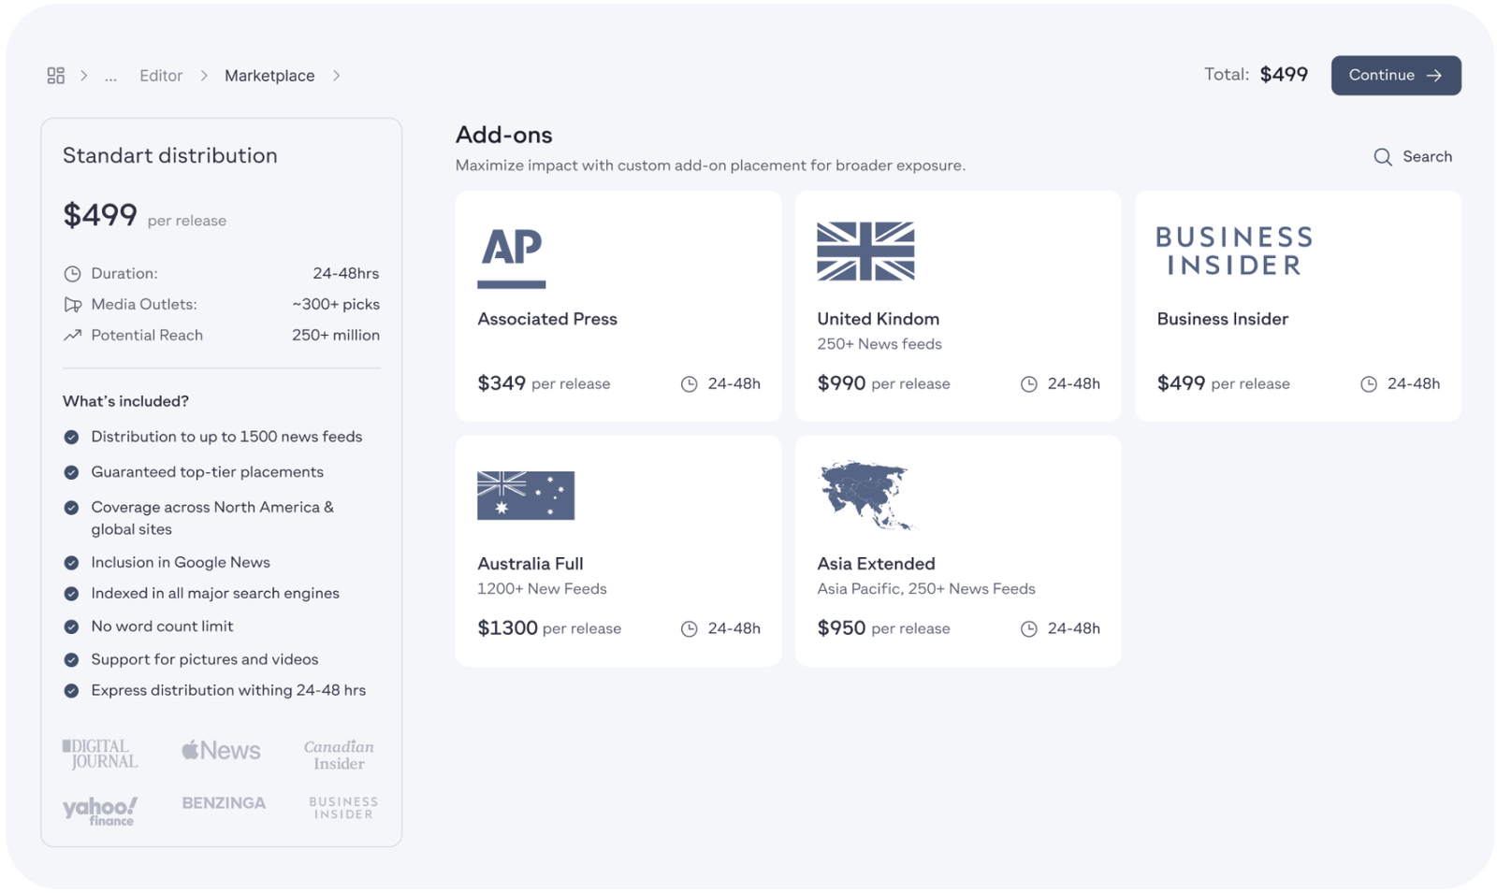Select the Australia flag icon
Screen dimensions: 1497x893
(x=526, y=496)
